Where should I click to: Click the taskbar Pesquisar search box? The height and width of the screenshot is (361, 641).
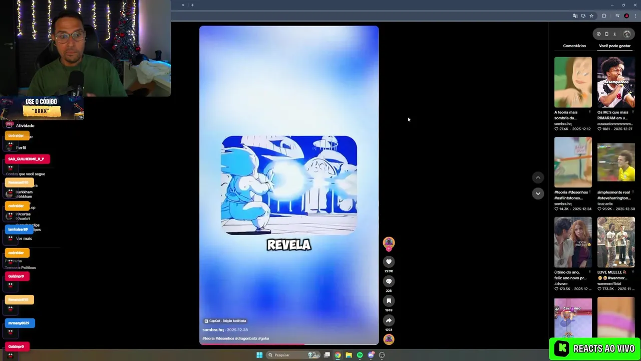click(293, 355)
